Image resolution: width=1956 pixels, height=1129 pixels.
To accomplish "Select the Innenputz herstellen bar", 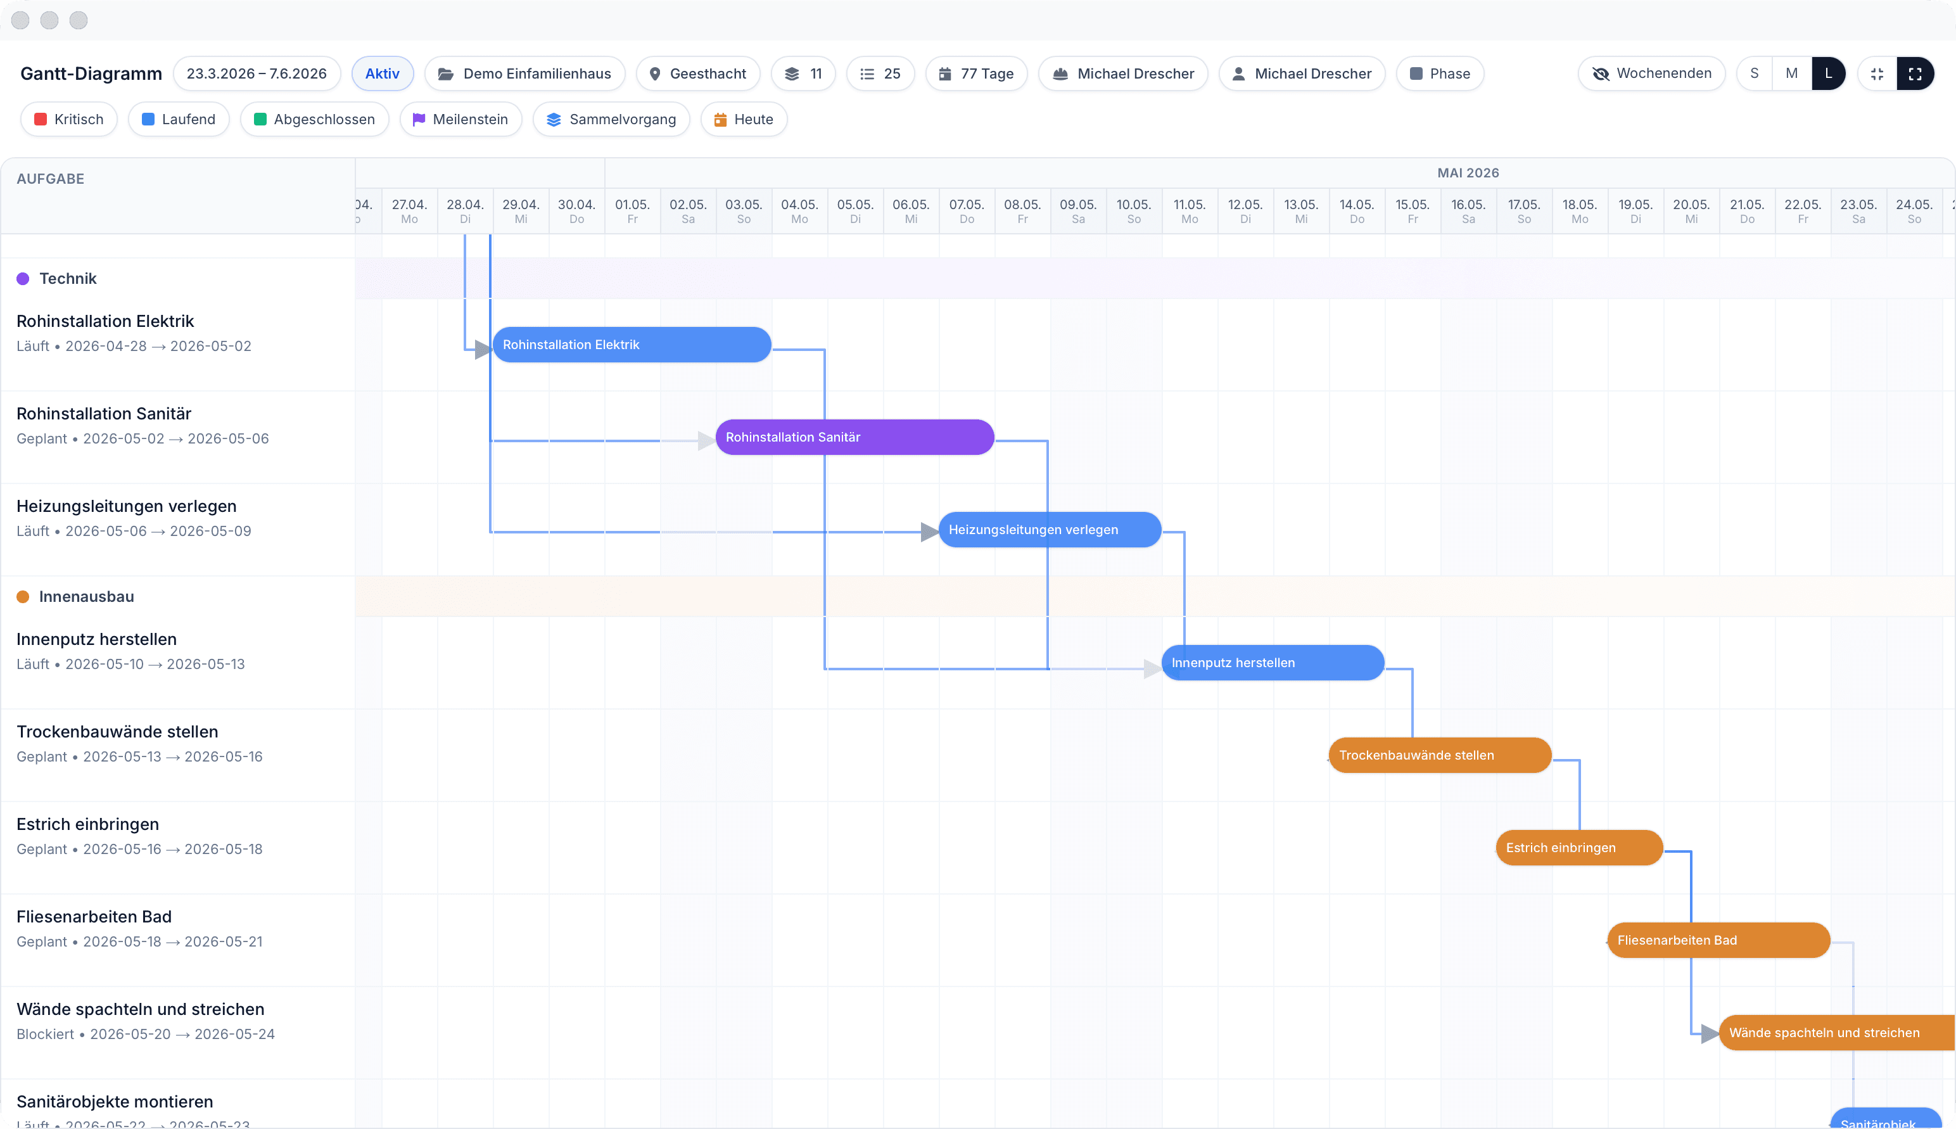I will (x=1273, y=663).
